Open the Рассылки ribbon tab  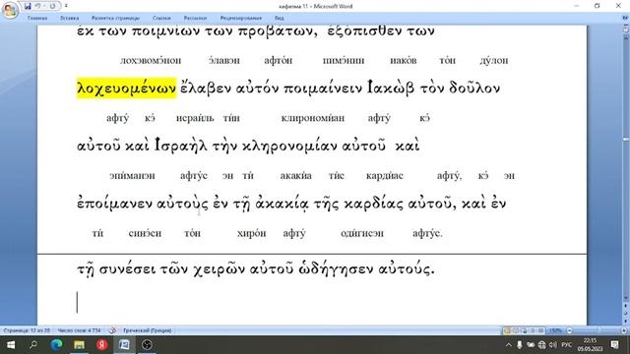coord(195,18)
